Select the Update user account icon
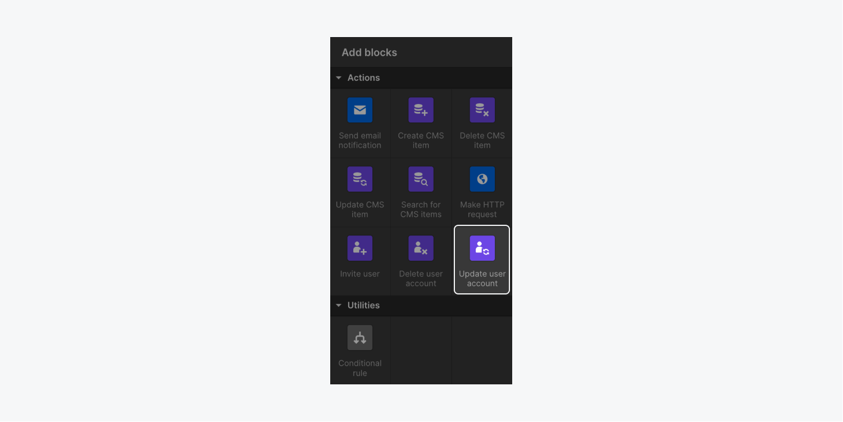 click(482, 248)
